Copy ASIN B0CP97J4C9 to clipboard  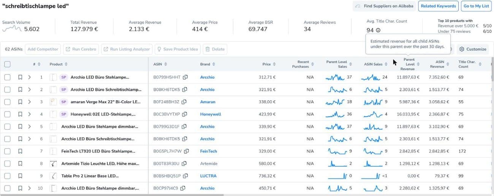point(183,188)
